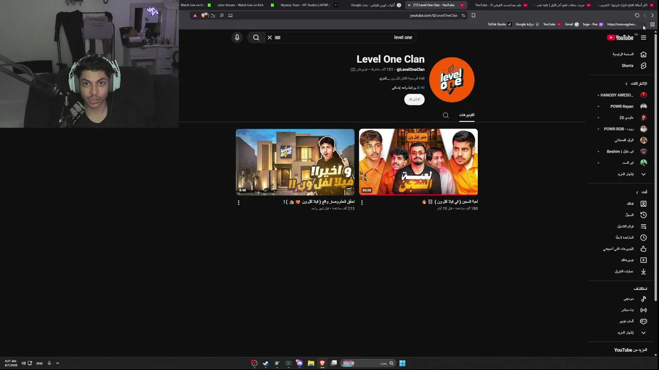Open File Explorer from the taskbar
The width and height of the screenshot is (659, 370).
point(311,363)
